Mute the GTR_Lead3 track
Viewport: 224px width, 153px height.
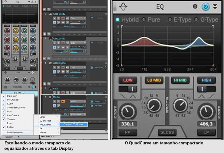click(54, 43)
